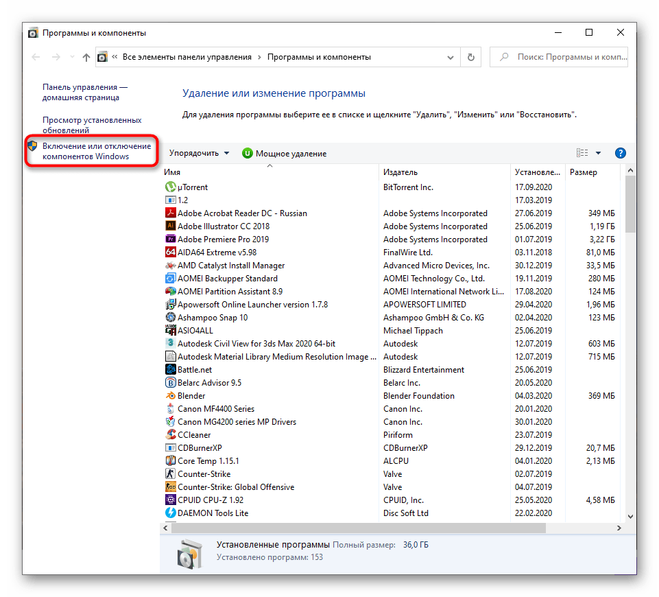Click the scroll right arrow

(619, 528)
